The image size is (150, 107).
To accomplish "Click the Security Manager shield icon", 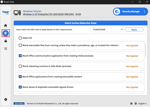I will [x=117, y=12].
